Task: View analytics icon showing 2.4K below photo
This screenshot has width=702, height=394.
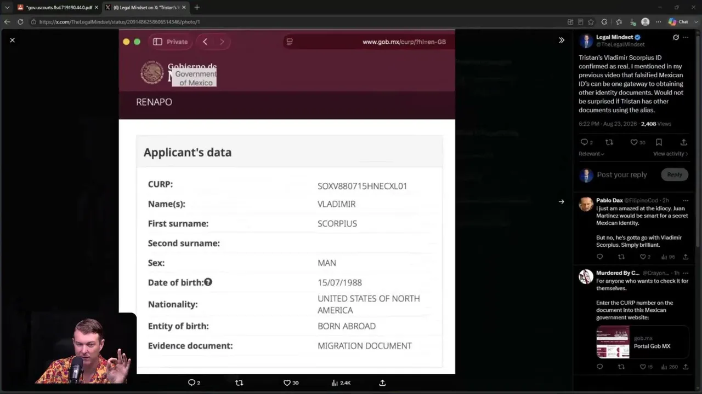Action: [x=335, y=383]
